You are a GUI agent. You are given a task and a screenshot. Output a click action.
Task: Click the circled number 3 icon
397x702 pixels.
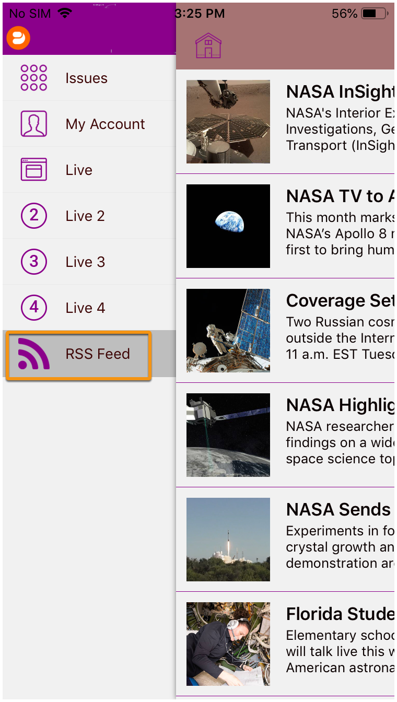pyautogui.click(x=34, y=262)
